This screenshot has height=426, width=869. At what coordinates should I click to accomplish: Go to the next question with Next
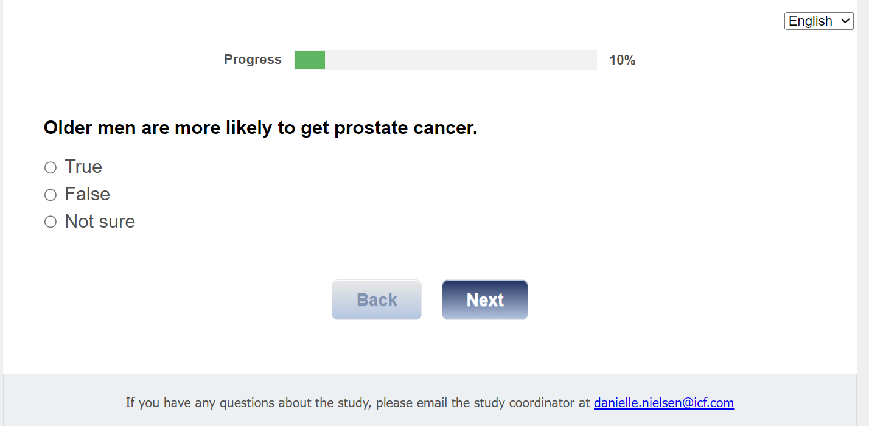click(484, 299)
